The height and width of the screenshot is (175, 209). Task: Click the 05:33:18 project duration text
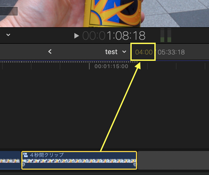coord(171,52)
